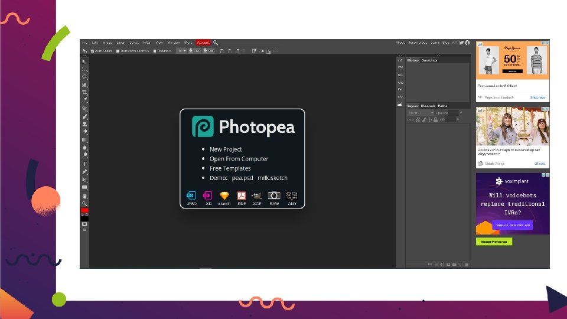Select the Clone Stamp tool
This screenshot has width=567, height=319.
coord(84,124)
